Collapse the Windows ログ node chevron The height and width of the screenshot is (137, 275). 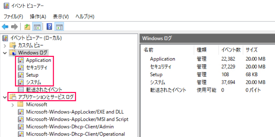[5, 53]
